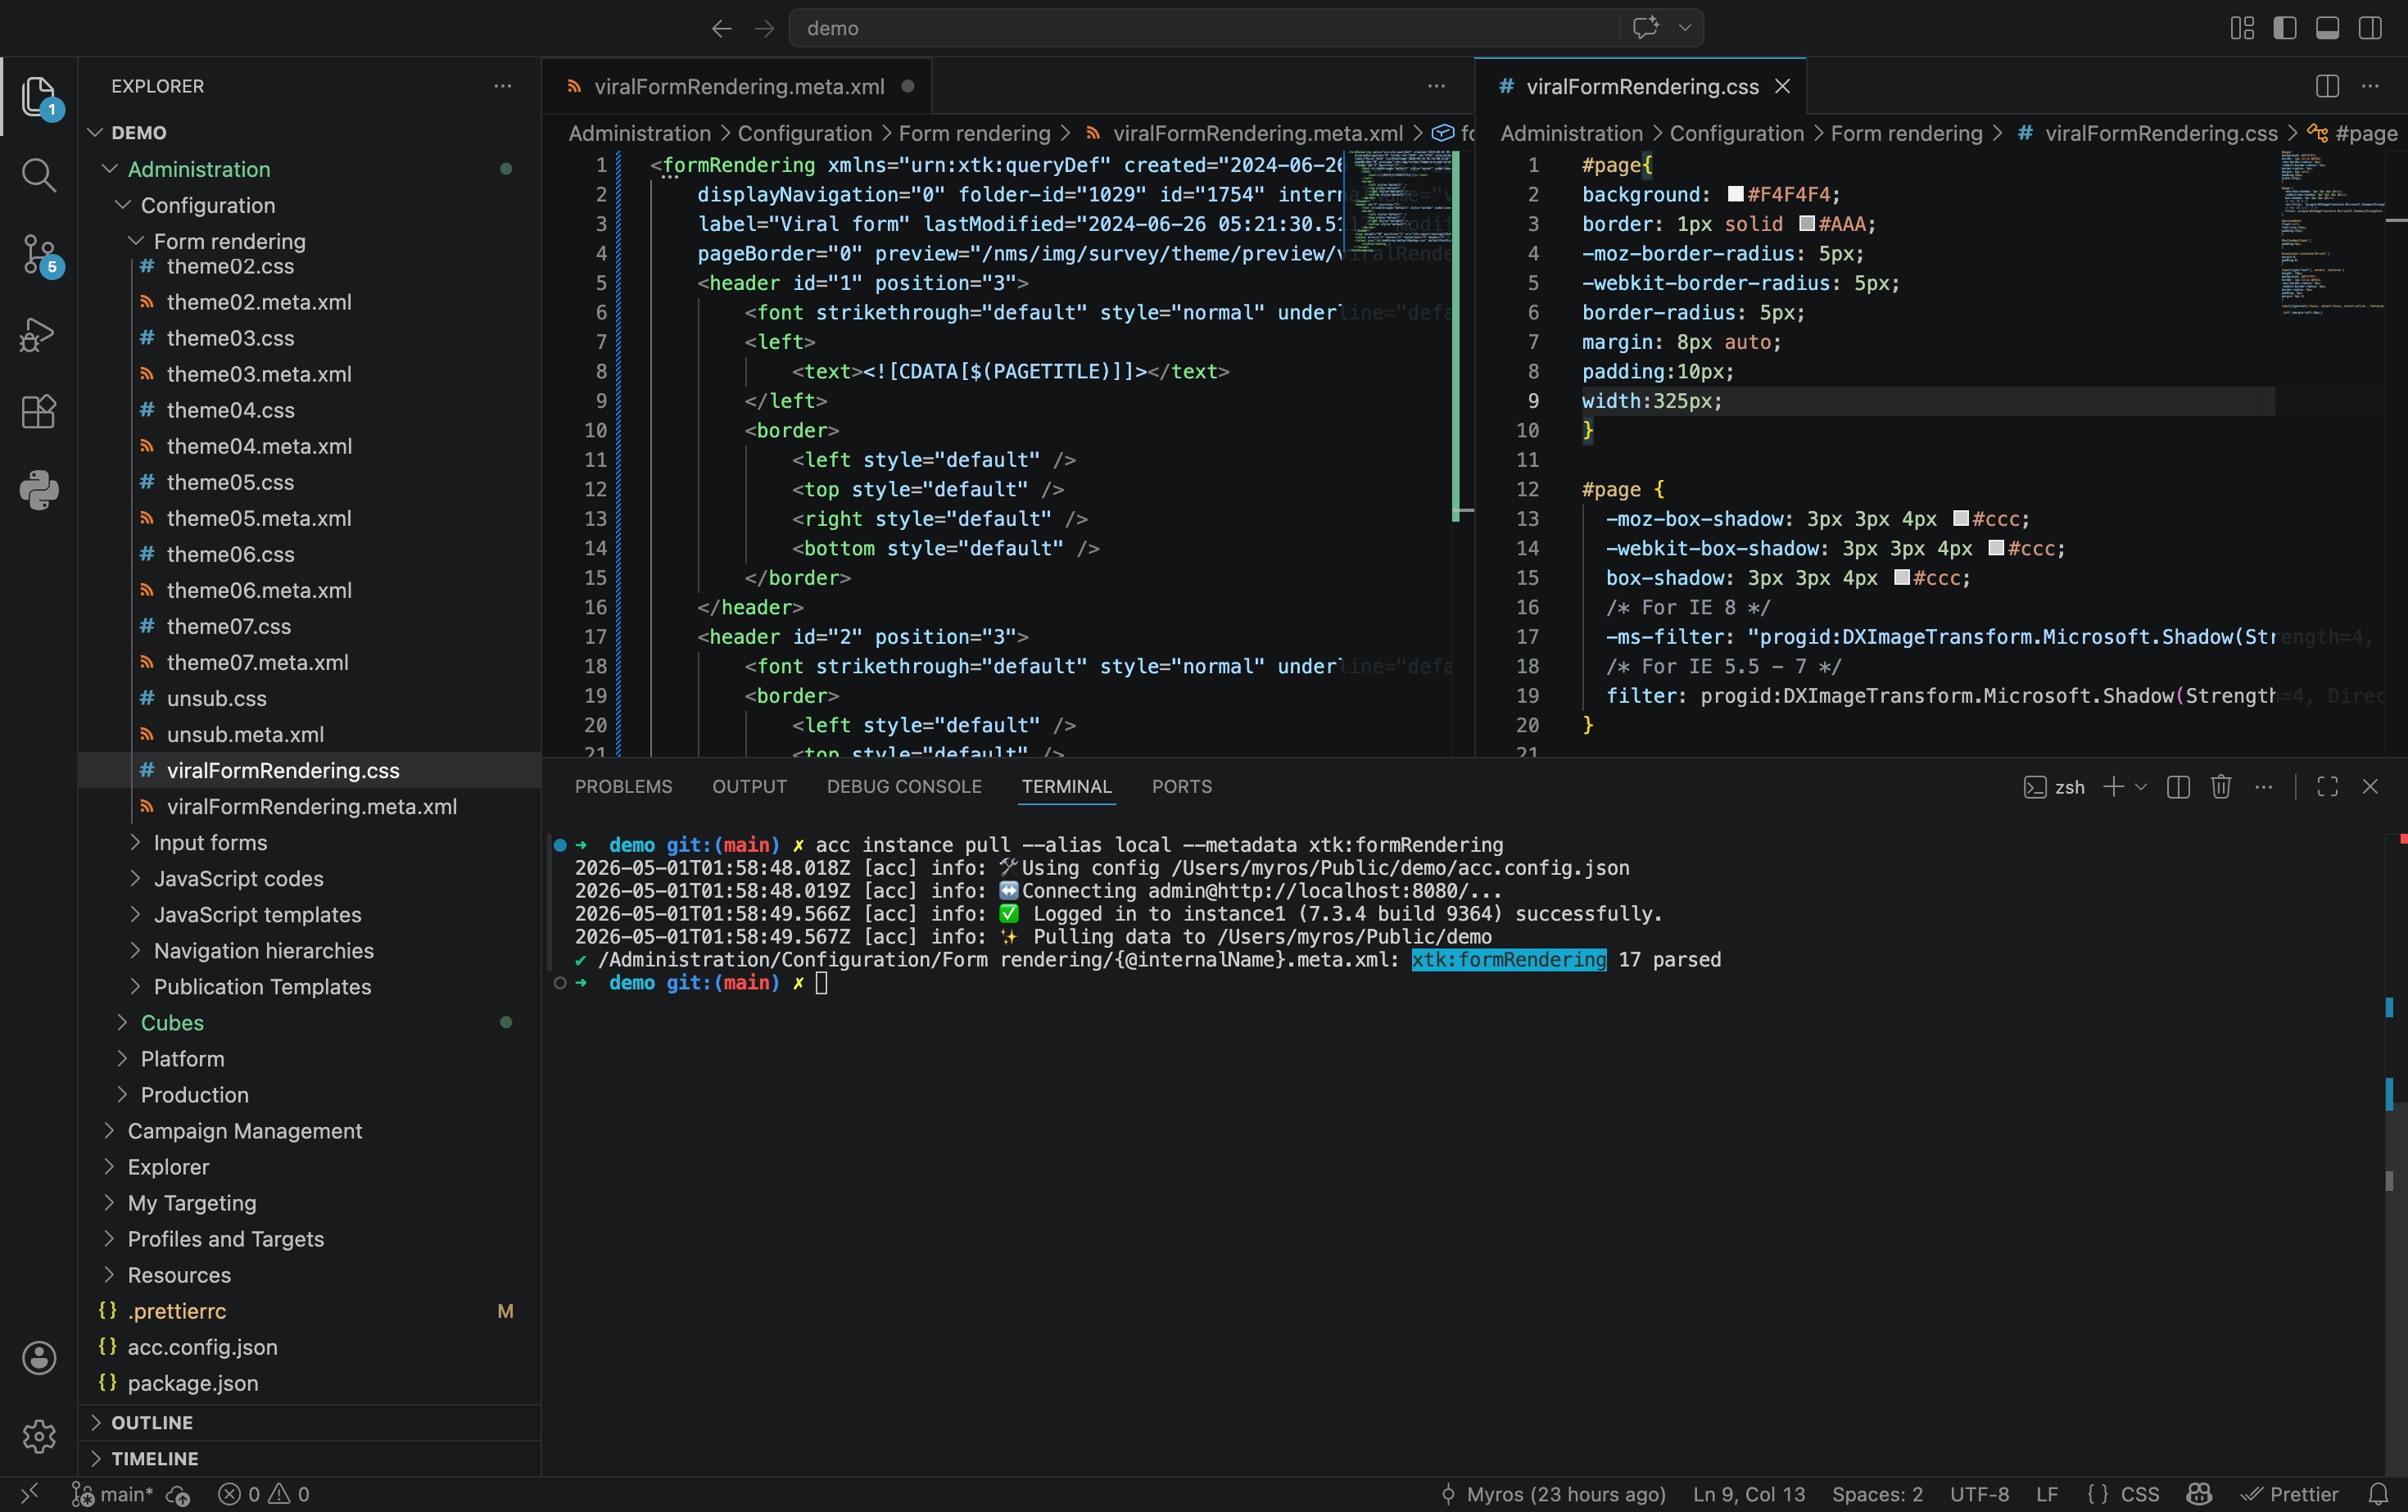Click the main* branch in status bar
This screenshot has height=1512, width=2408.
112,1494
